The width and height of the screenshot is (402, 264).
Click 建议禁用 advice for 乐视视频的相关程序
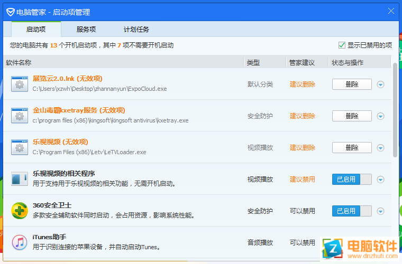click(x=302, y=180)
